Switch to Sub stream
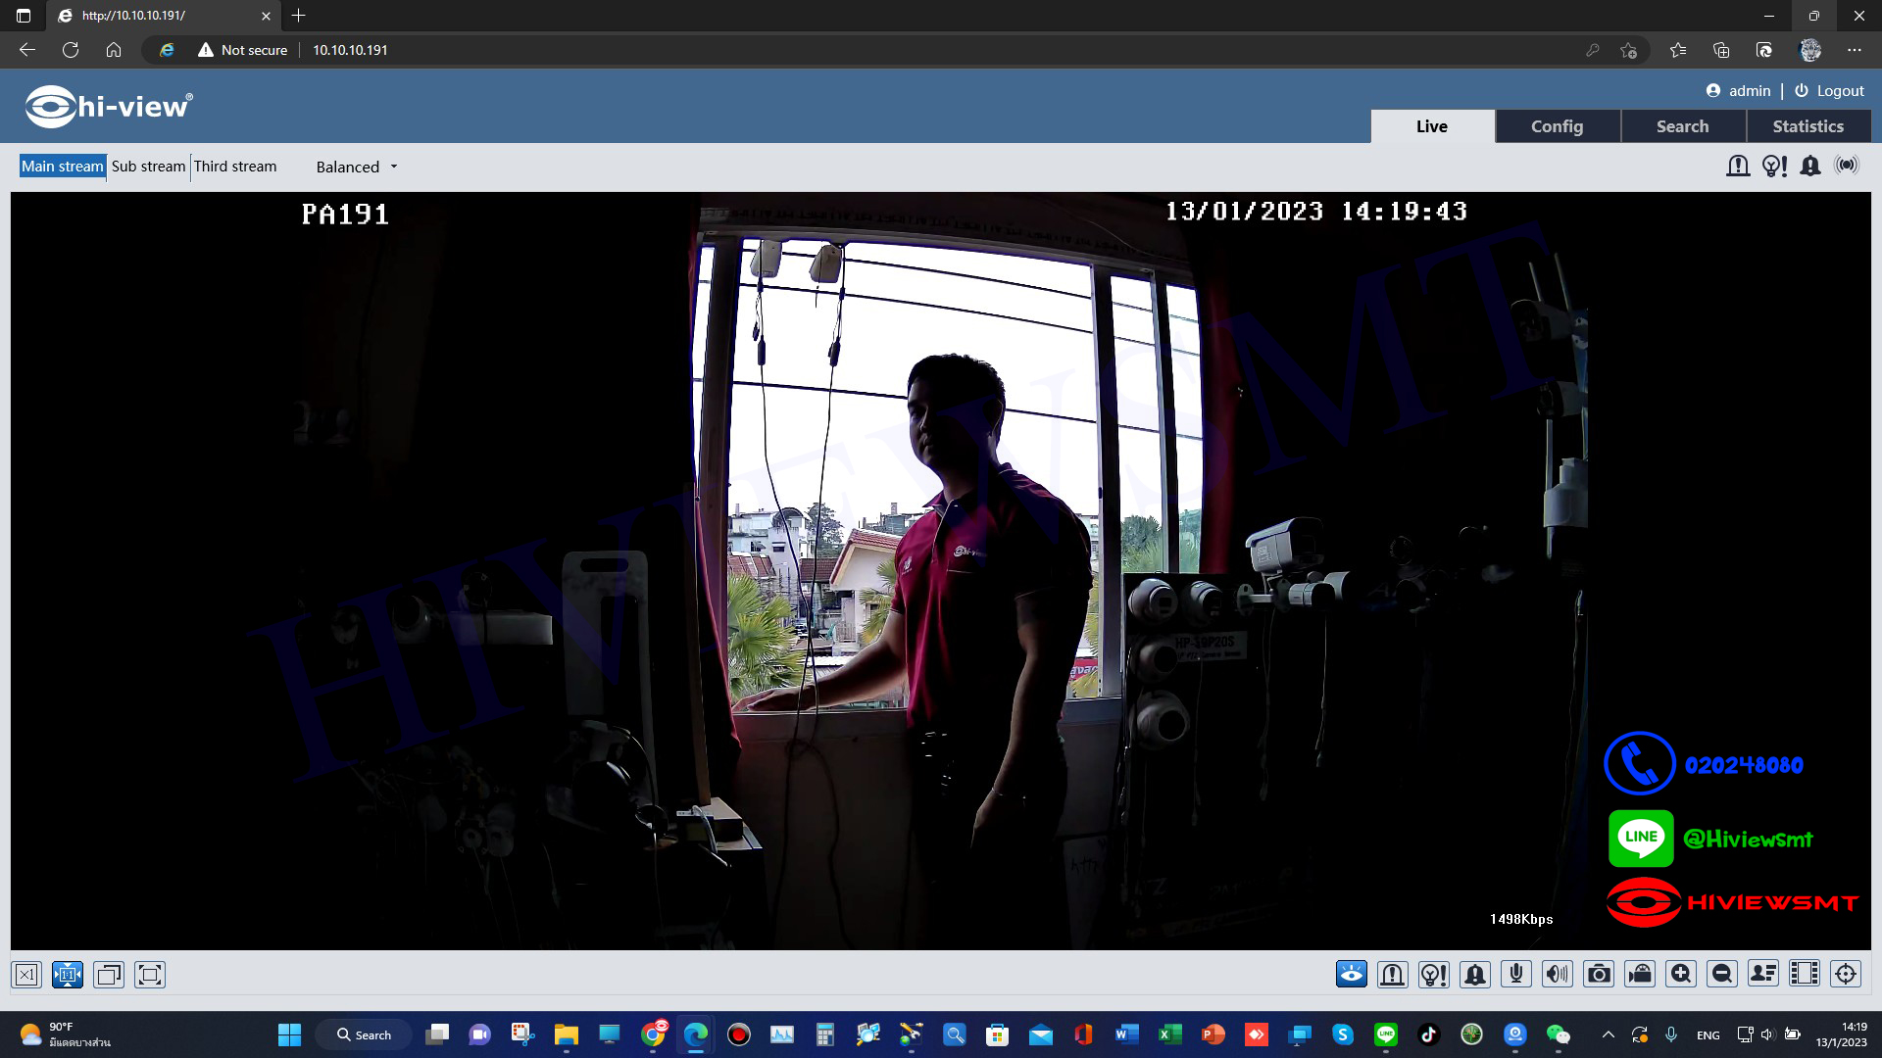Viewport: 1882px width, 1058px height. click(x=148, y=167)
